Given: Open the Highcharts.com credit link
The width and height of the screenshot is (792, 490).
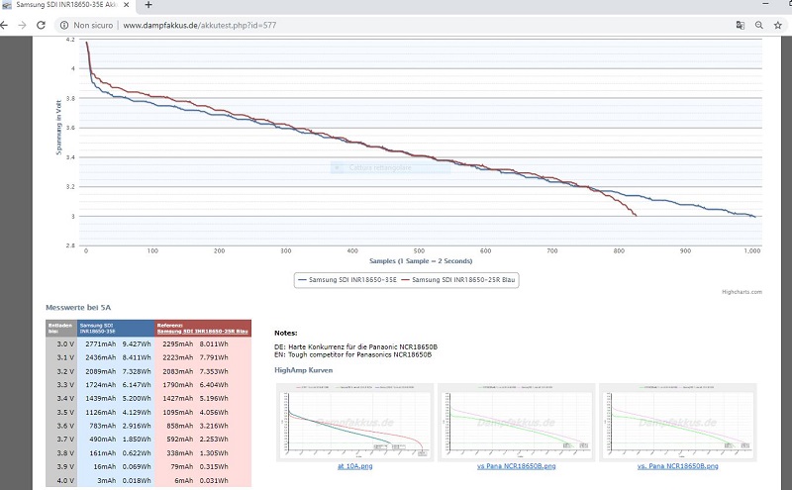Looking at the screenshot, I should pos(742,292).
